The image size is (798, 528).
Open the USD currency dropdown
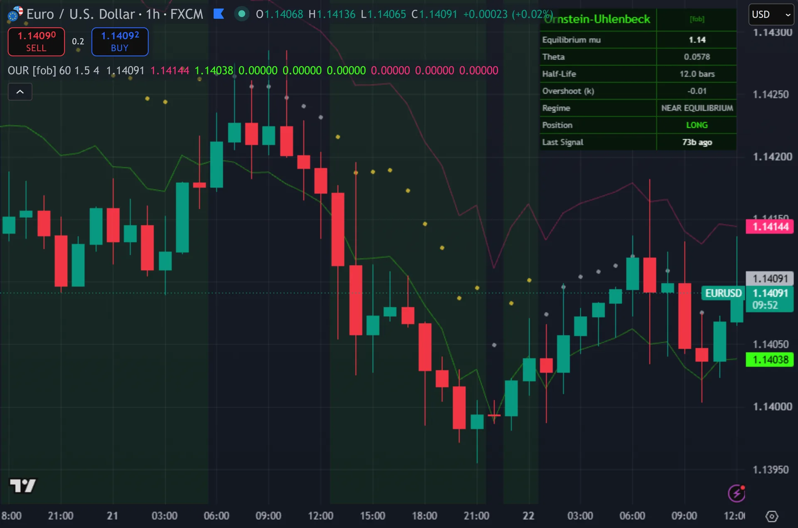771,15
